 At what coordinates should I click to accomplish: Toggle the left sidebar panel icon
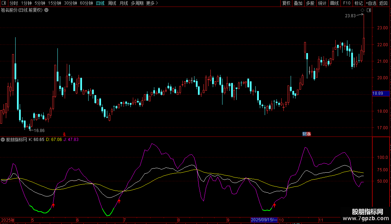click(x=4, y=3)
